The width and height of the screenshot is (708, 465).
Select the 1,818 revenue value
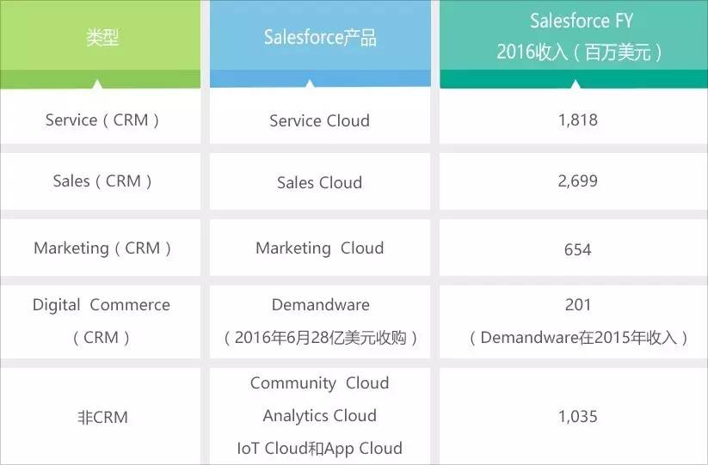tap(577, 119)
